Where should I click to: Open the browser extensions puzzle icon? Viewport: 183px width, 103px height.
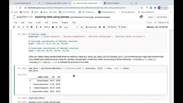[155, 8]
